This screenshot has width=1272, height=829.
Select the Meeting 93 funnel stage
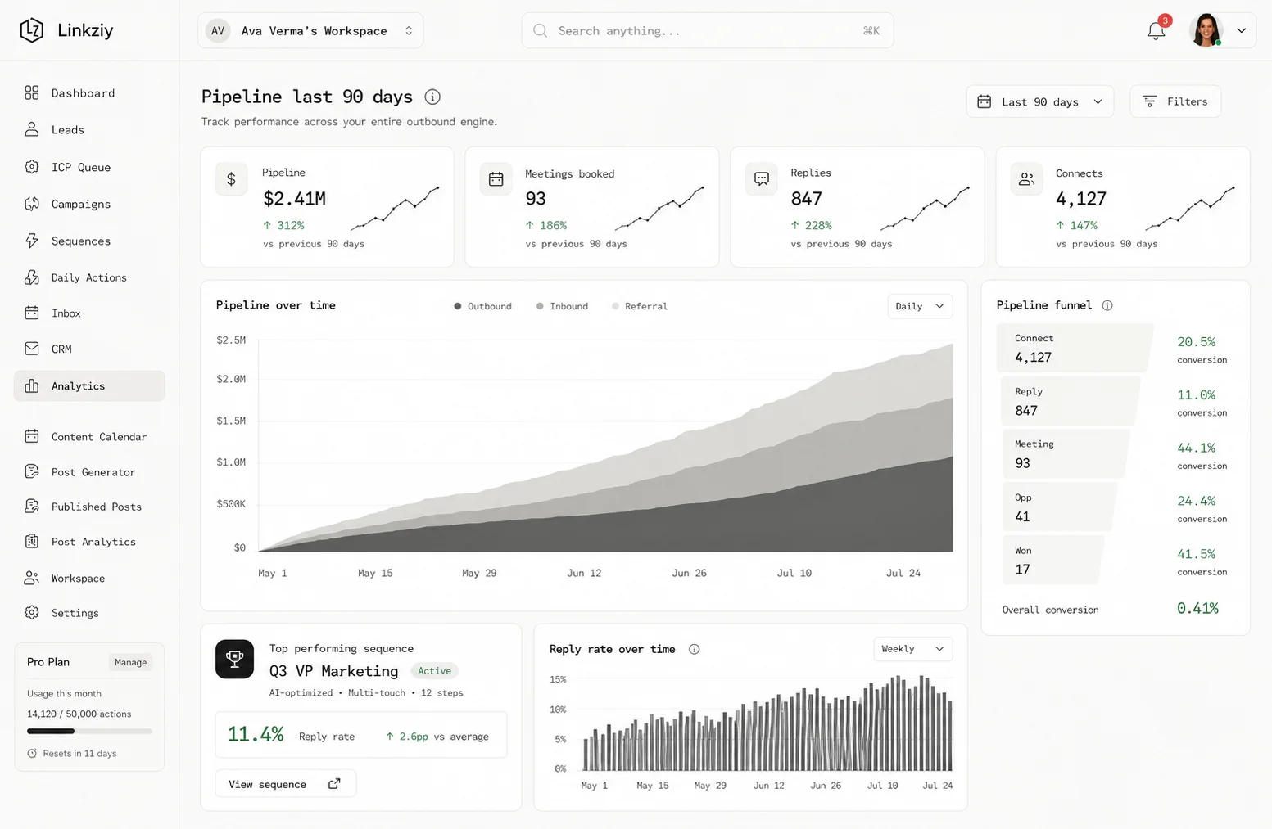point(1065,453)
